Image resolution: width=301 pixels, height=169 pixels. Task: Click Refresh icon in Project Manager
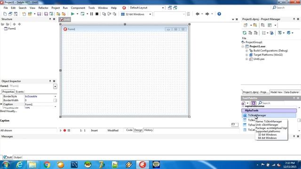[x=245, y=33]
